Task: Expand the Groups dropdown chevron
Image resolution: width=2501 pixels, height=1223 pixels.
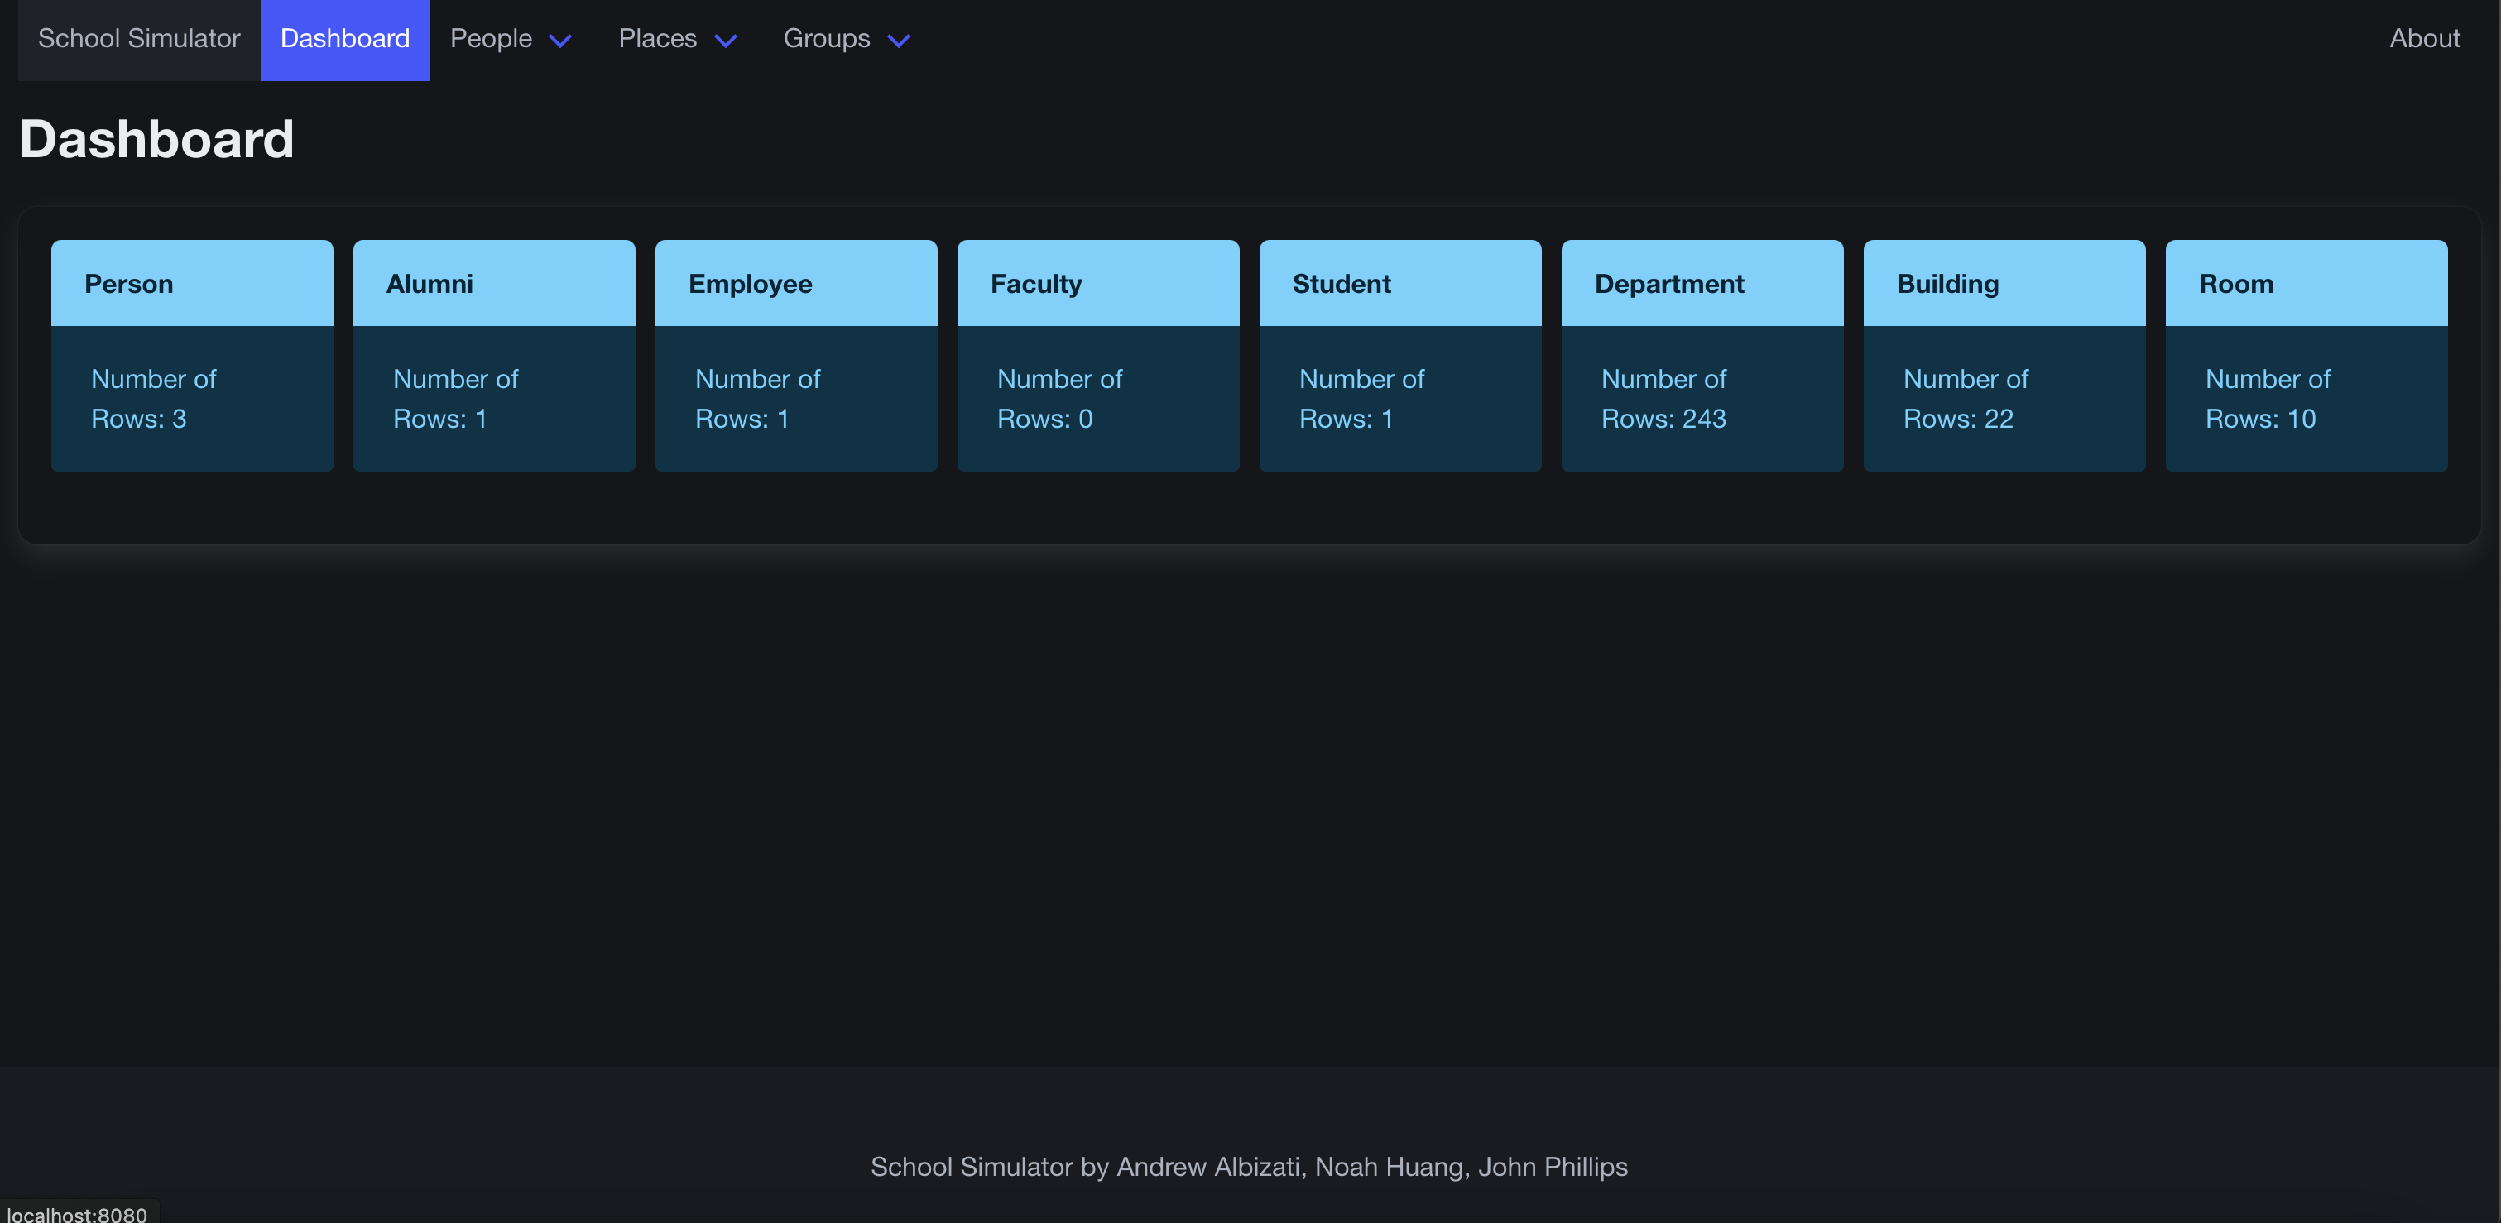Action: click(x=898, y=40)
